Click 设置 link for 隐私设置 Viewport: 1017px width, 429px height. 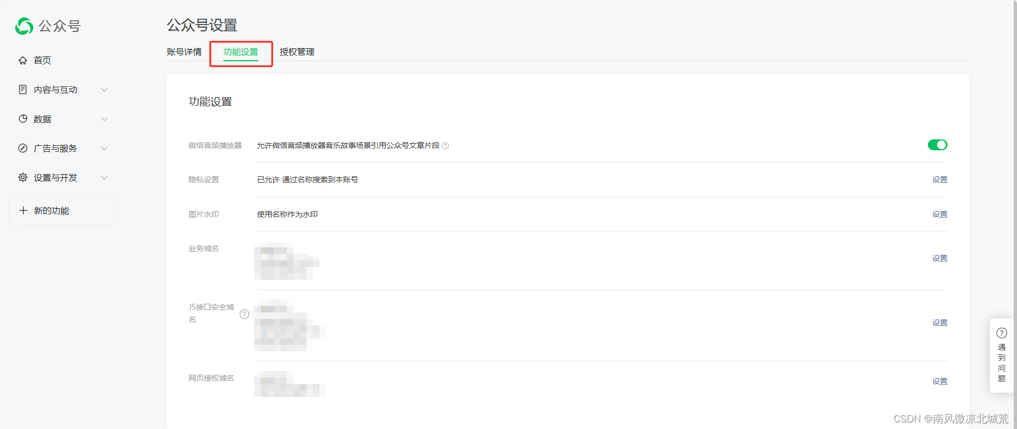(x=940, y=180)
